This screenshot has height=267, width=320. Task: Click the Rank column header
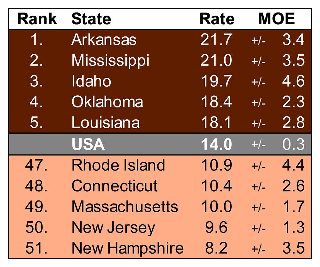(x=37, y=19)
